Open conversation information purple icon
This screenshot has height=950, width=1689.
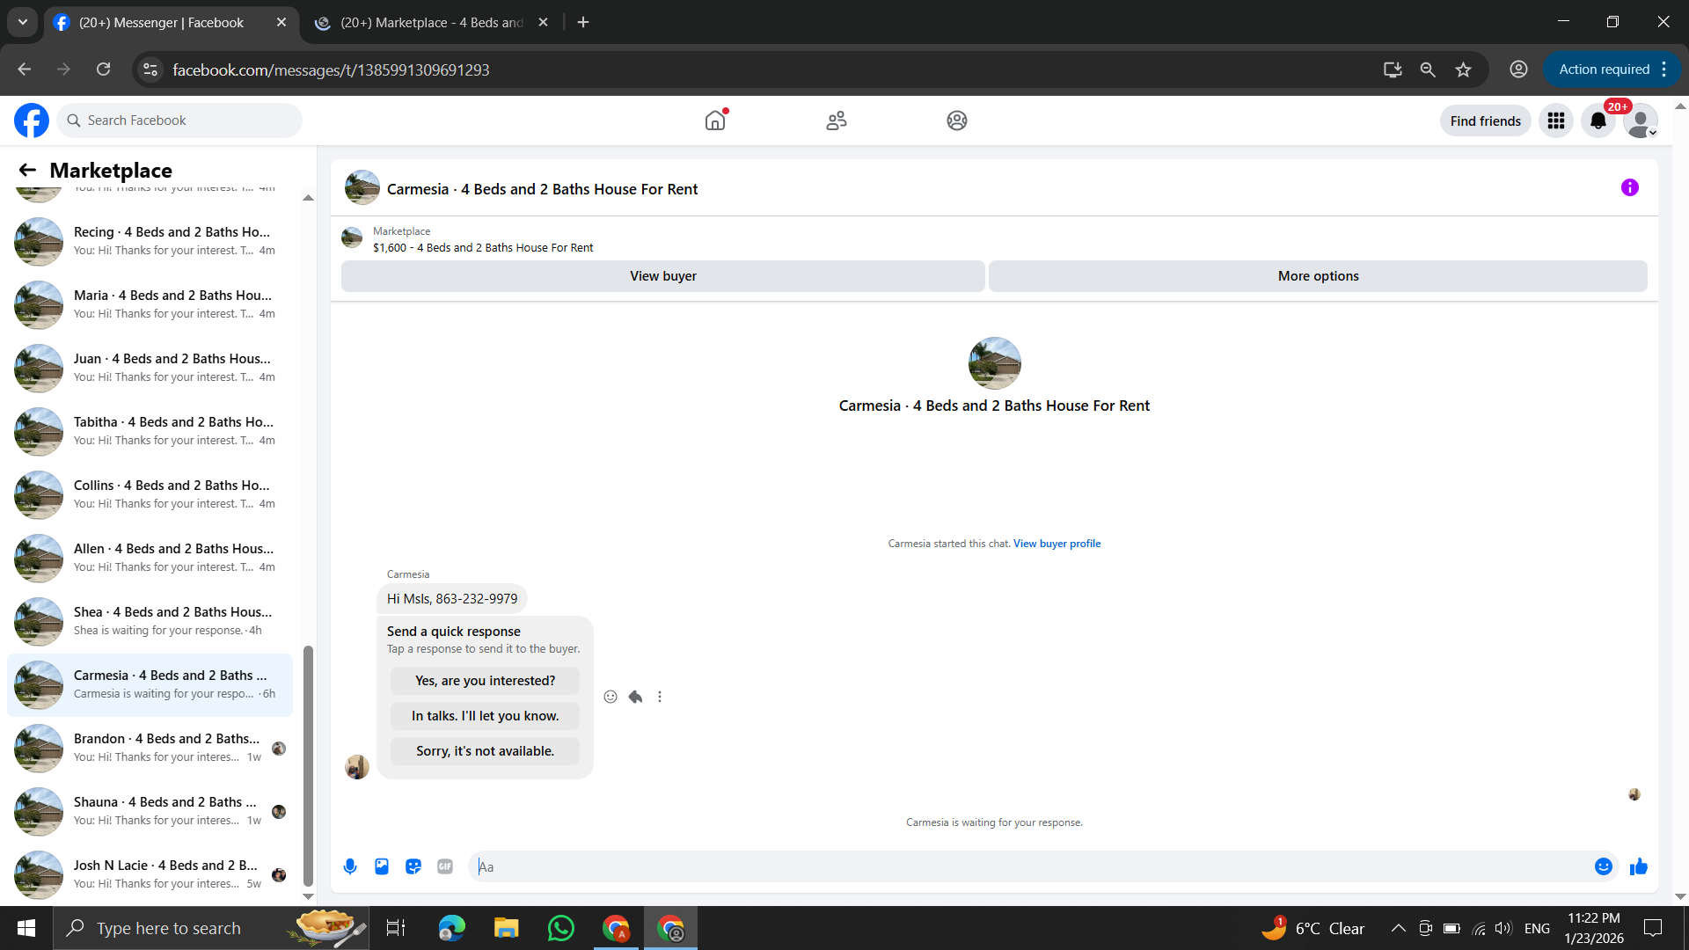pyautogui.click(x=1629, y=187)
